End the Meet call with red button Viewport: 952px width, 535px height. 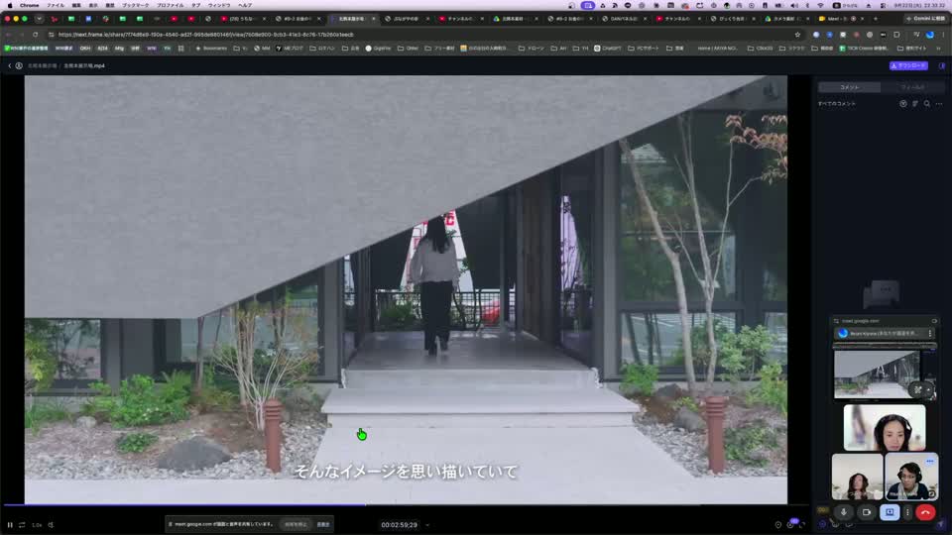(925, 512)
